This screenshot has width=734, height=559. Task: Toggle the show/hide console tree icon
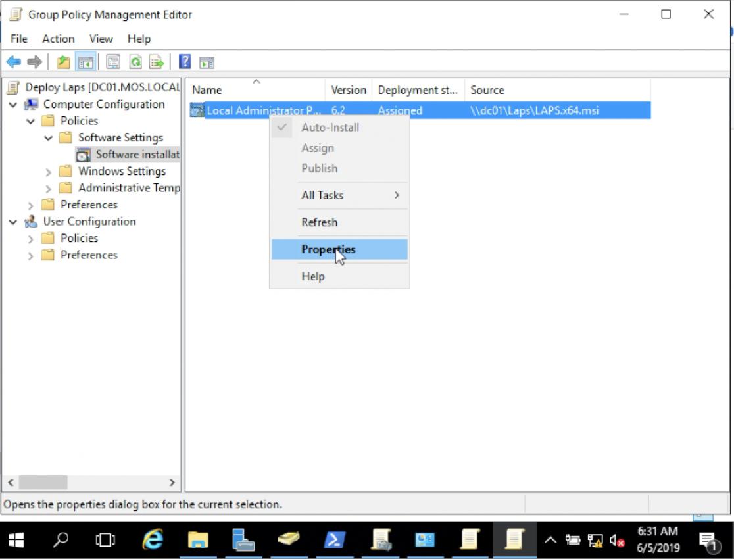point(86,62)
